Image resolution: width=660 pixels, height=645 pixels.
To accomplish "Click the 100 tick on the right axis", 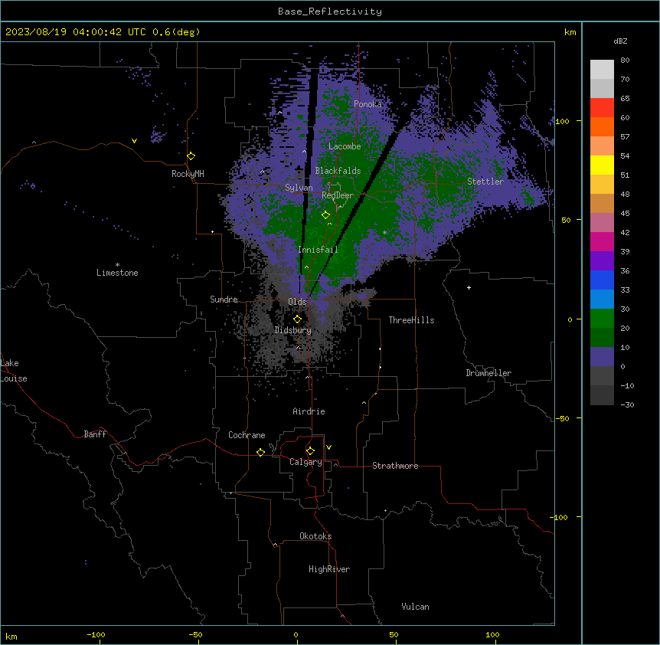I will pos(562,121).
